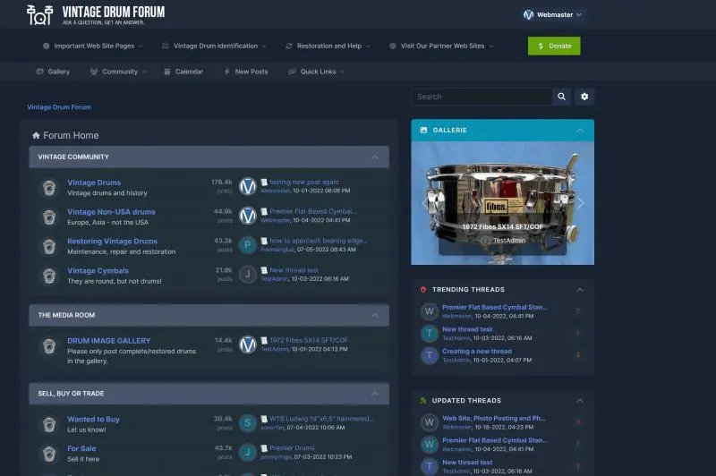Open the Wanted to Buy forum link
Viewport: 716px width, 476px height.
click(x=93, y=420)
